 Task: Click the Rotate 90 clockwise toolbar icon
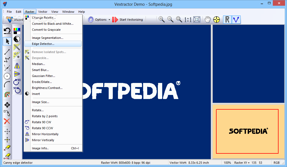[17, 82]
